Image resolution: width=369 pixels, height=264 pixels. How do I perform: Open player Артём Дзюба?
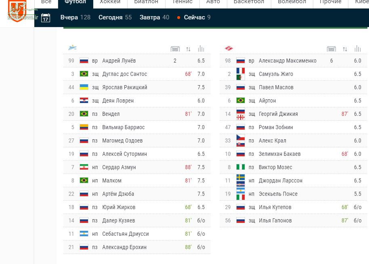coord(118,194)
